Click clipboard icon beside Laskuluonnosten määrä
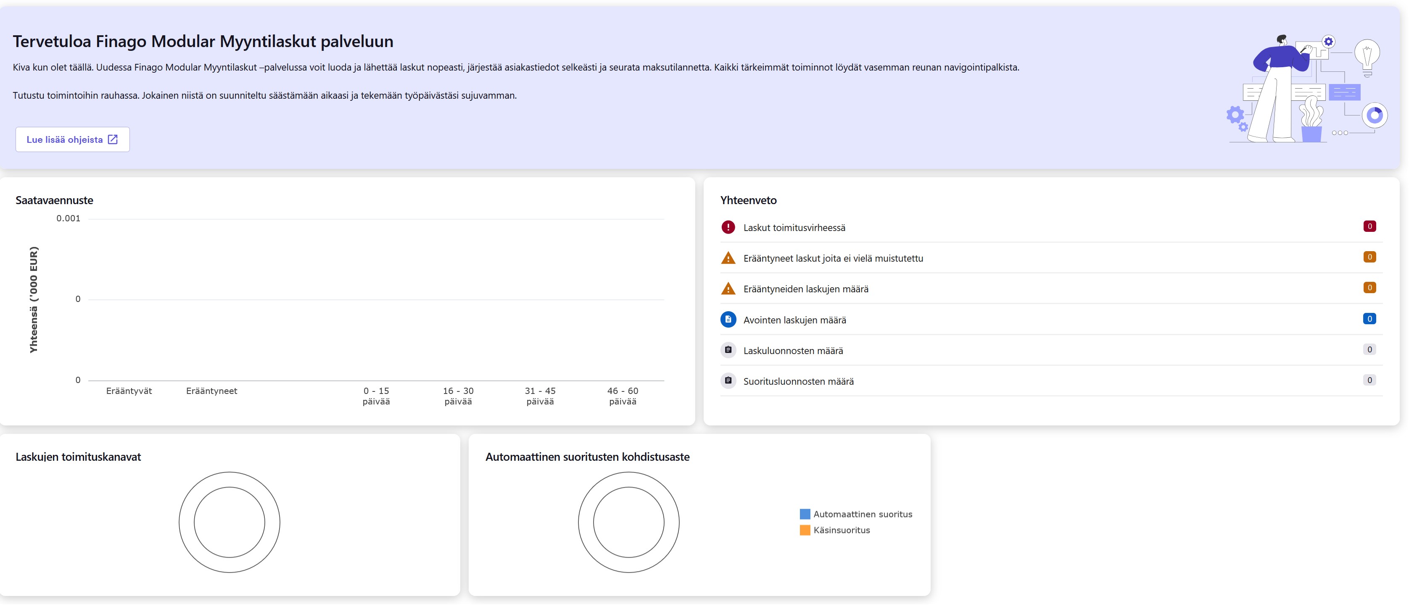Image resolution: width=1409 pixels, height=609 pixels. coord(728,350)
